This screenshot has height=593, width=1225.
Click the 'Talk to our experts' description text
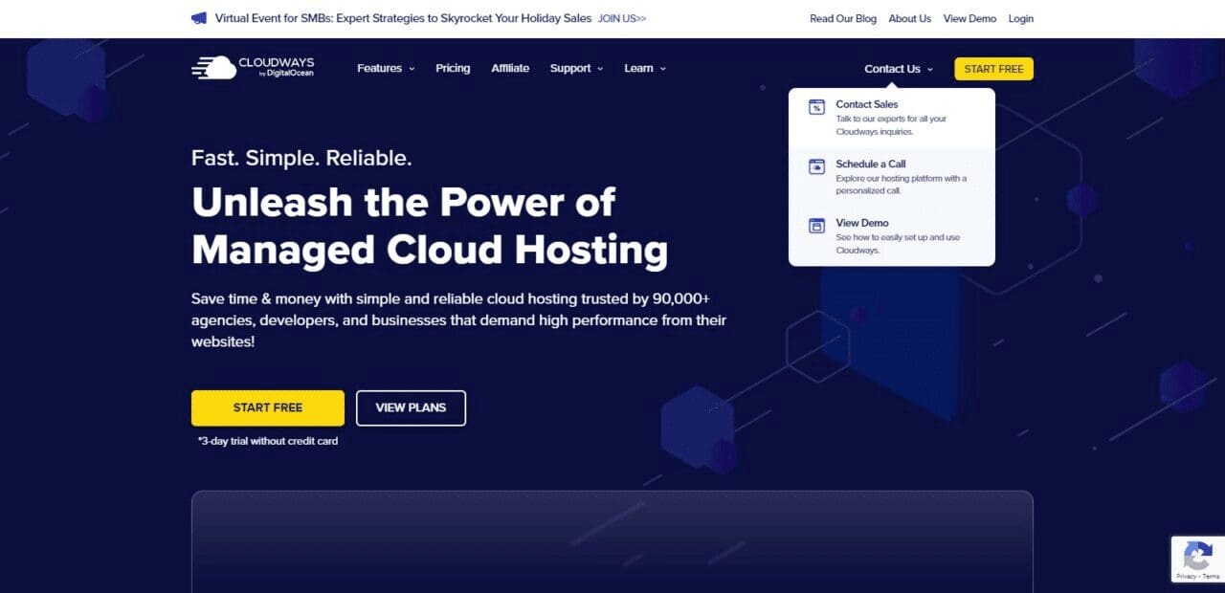pos(891,125)
